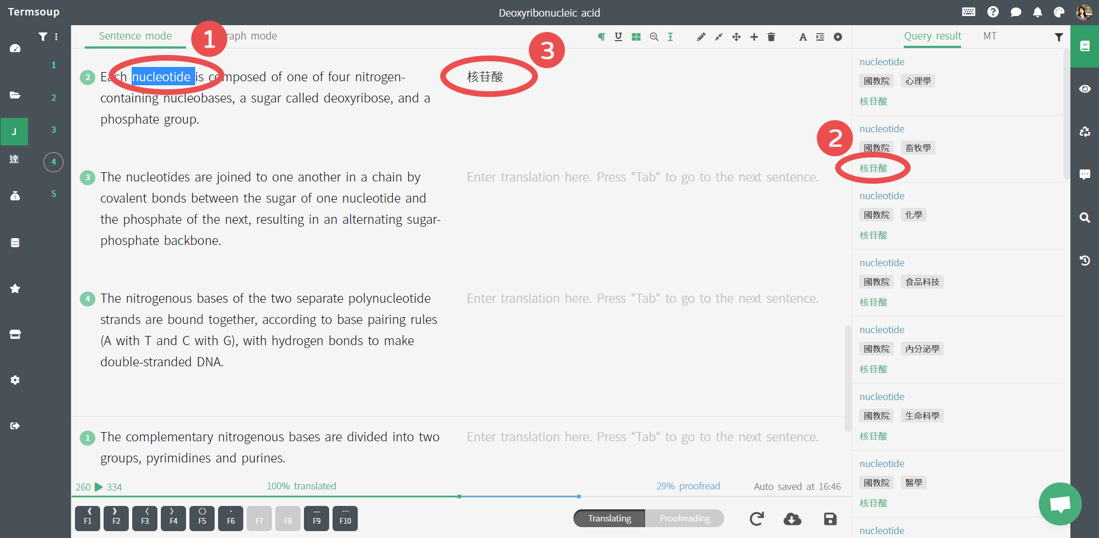Click the recycle icon in right sidebar
Image resolution: width=1099 pixels, height=538 pixels.
tap(1085, 132)
